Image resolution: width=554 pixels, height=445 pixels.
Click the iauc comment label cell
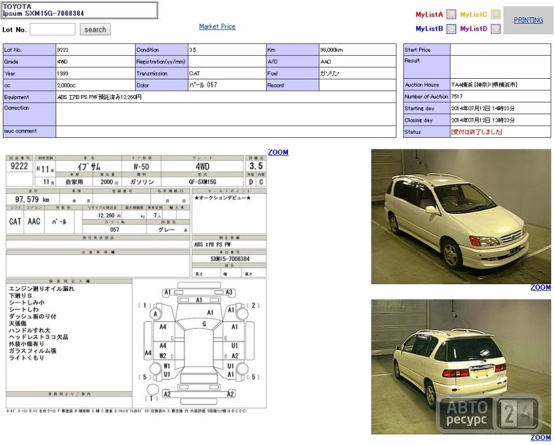click(30, 132)
